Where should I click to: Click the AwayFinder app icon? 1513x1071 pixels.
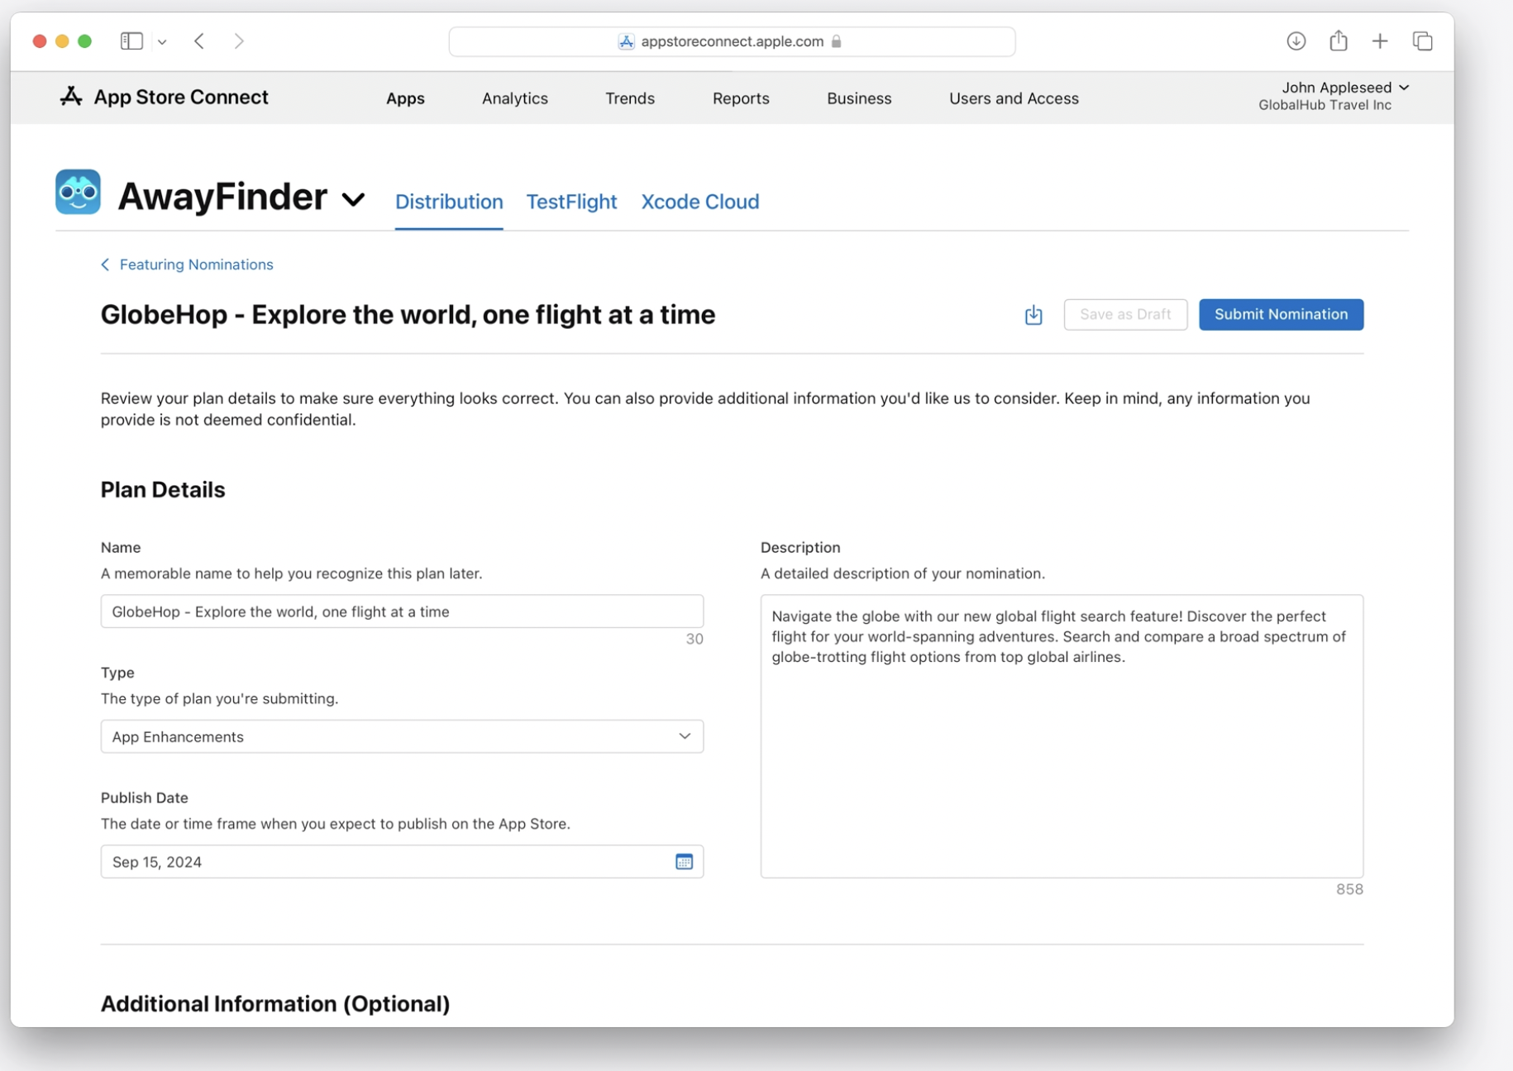click(78, 192)
